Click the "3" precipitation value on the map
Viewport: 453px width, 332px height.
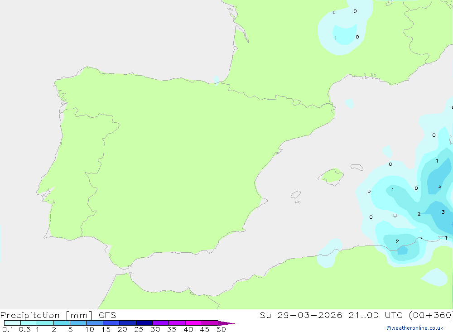pos(443,212)
